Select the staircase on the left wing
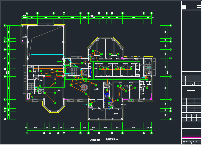Screen dimensions: 202x145 point(31,86)
